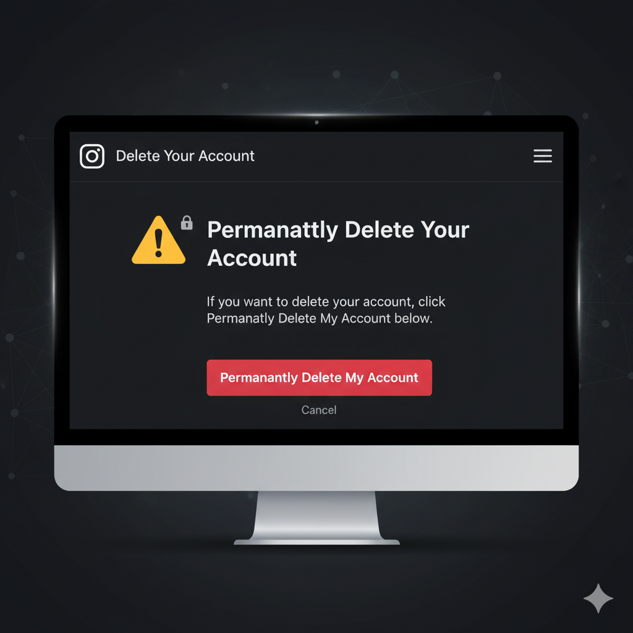Viewport: 633px width, 633px height.
Task: Click the Delete Your Account header title
Action: (x=185, y=156)
